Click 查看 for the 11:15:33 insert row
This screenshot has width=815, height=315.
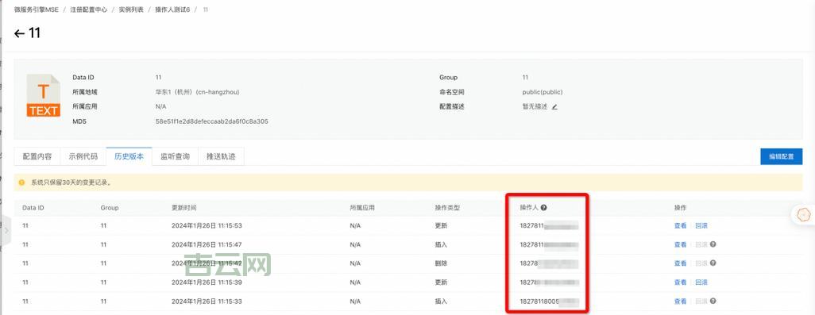click(x=681, y=301)
